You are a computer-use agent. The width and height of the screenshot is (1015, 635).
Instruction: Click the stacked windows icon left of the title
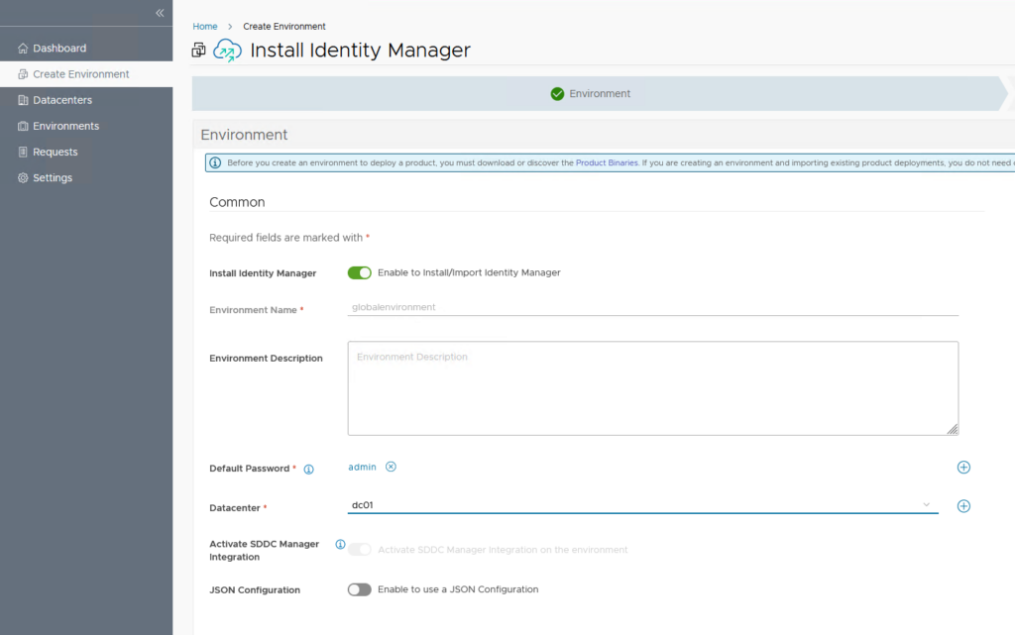(x=198, y=51)
